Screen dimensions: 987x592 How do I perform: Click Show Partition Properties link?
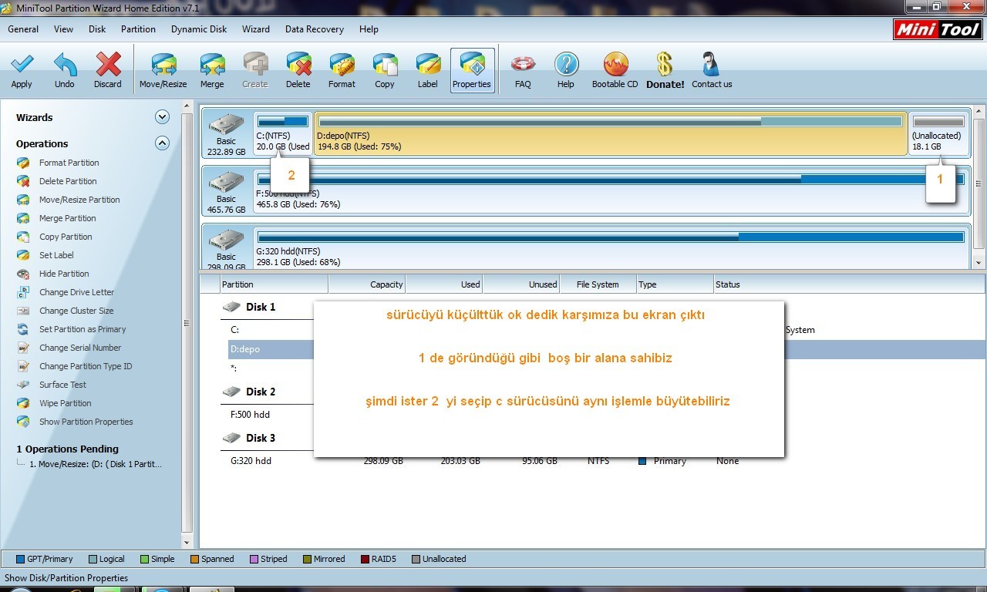point(86,422)
